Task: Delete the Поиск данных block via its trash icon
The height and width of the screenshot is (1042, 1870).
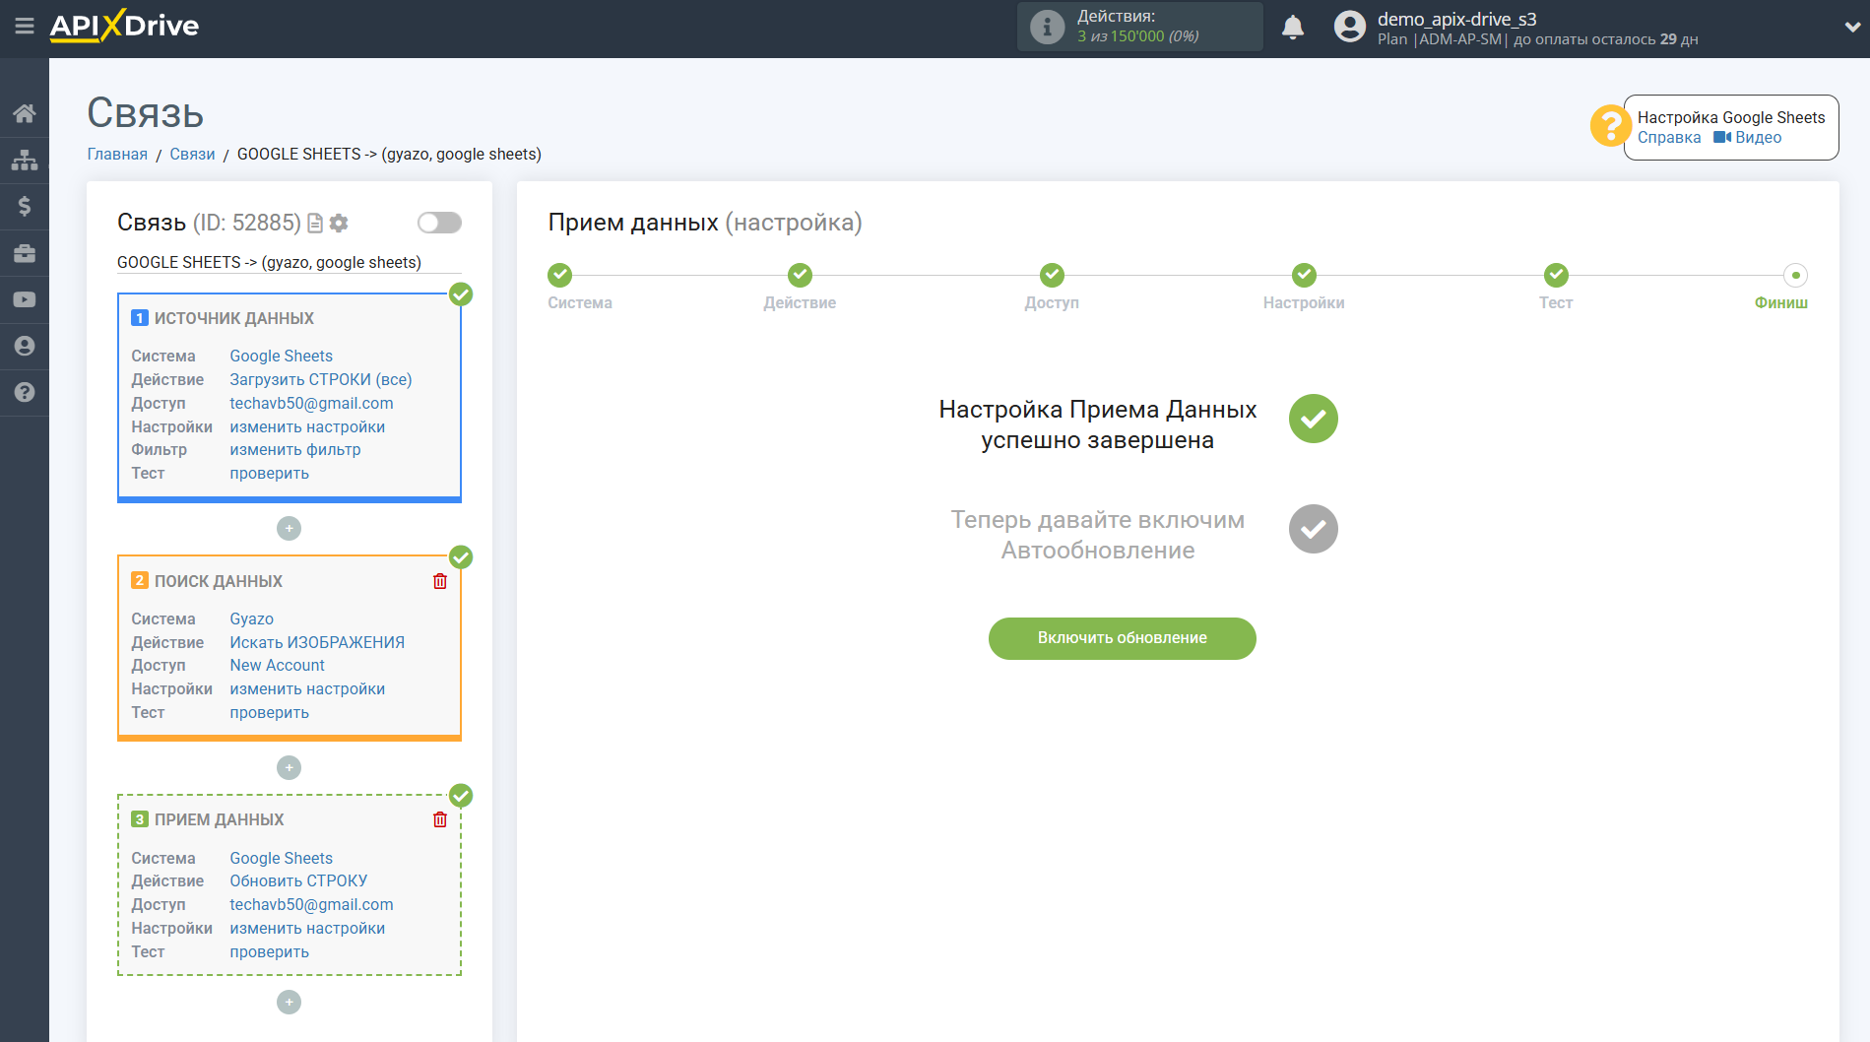Action: coord(440,581)
